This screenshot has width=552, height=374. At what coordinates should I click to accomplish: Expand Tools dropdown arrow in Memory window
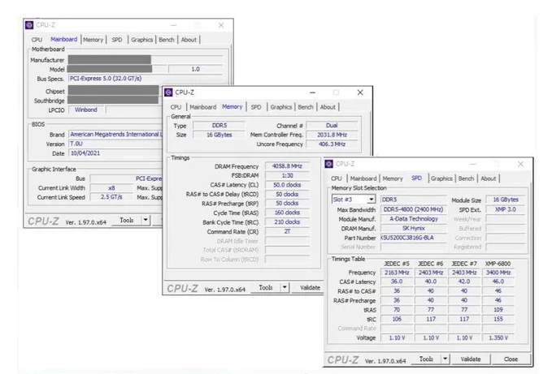(x=285, y=288)
